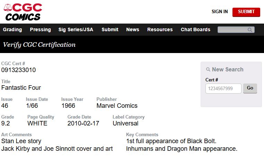Select the certification number 0913233010
Image resolution: width=264 pixels, height=157 pixels.
tap(18, 70)
